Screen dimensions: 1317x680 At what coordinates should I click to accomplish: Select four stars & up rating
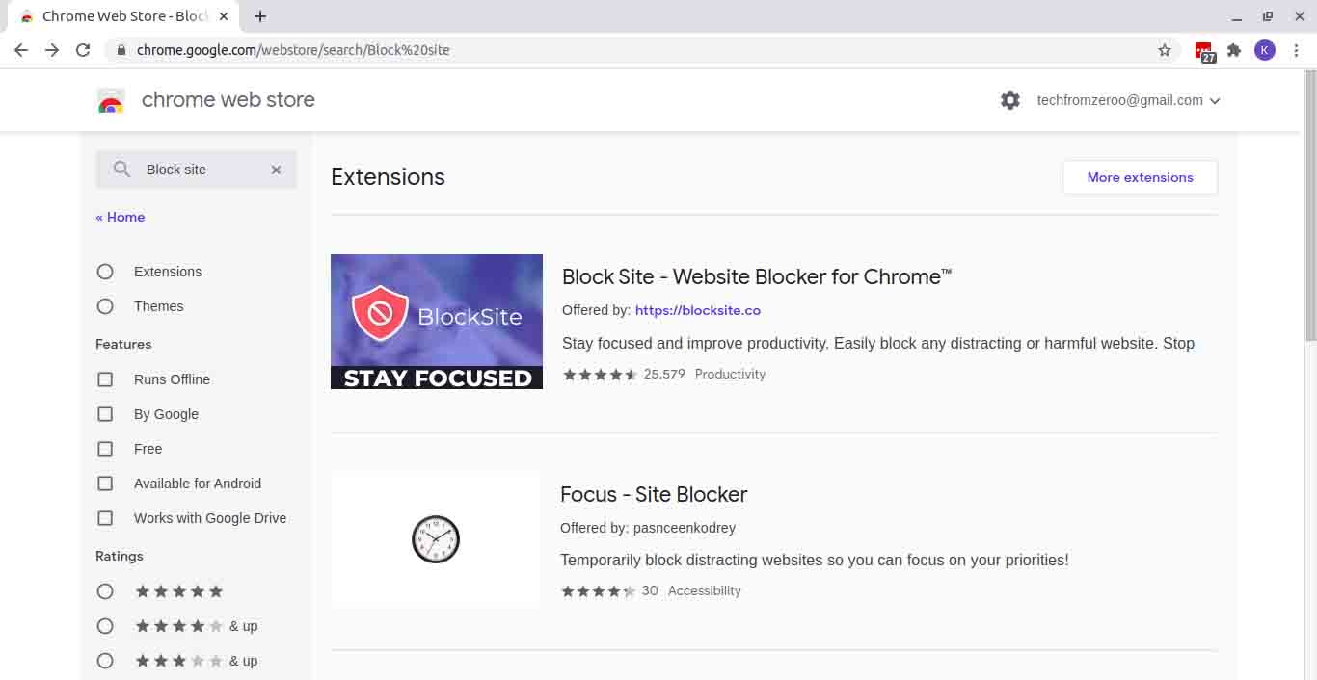[x=105, y=626]
